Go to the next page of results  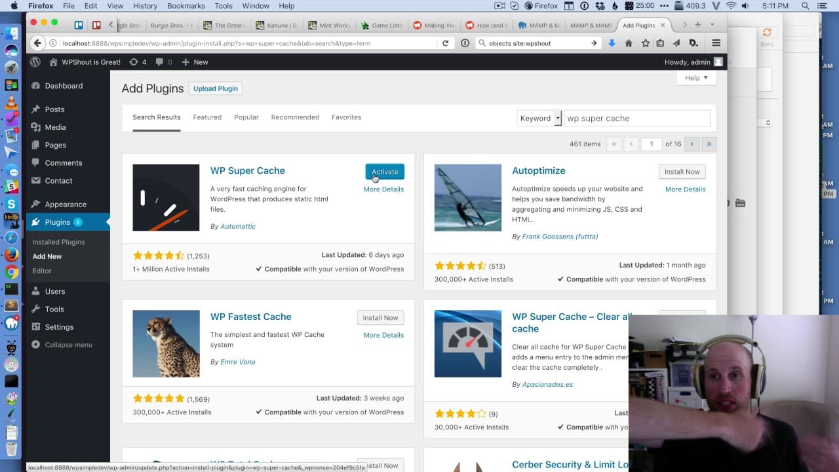692,144
